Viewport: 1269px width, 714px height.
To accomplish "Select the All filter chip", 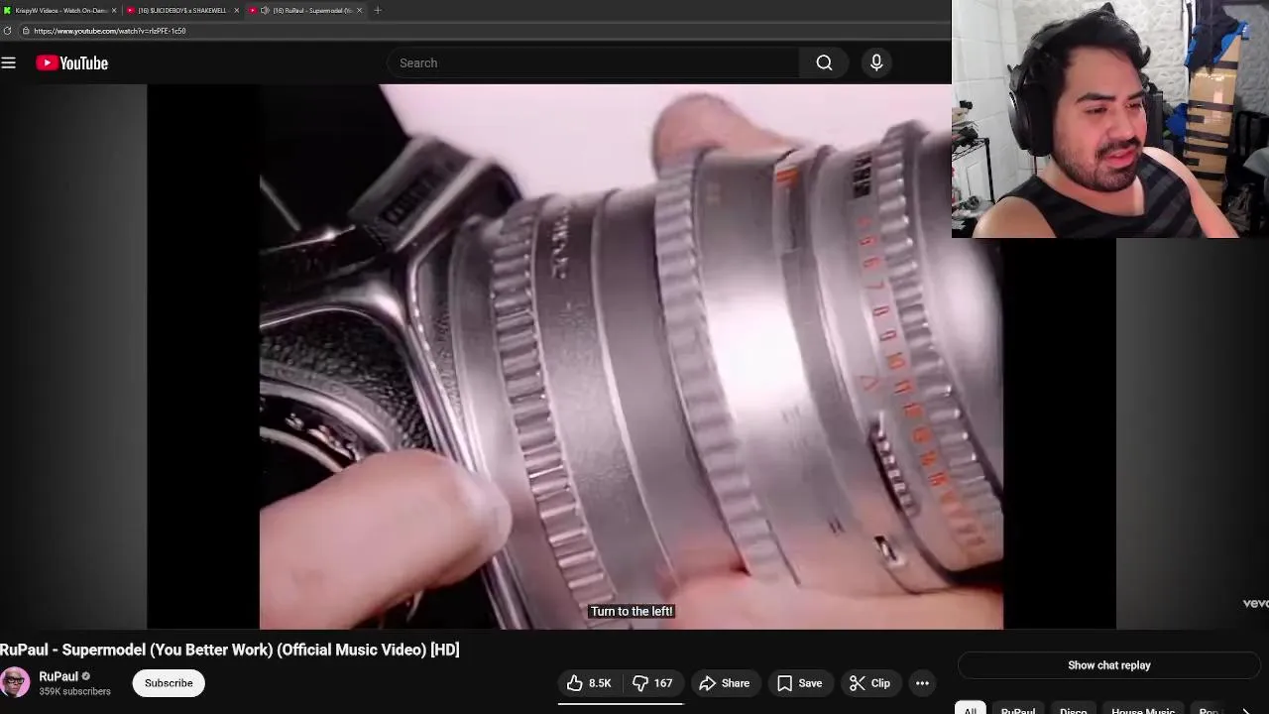I will pyautogui.click(x=971, y=709).
